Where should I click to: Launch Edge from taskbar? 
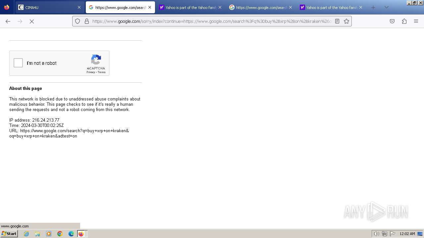click(x=71, y=234)
